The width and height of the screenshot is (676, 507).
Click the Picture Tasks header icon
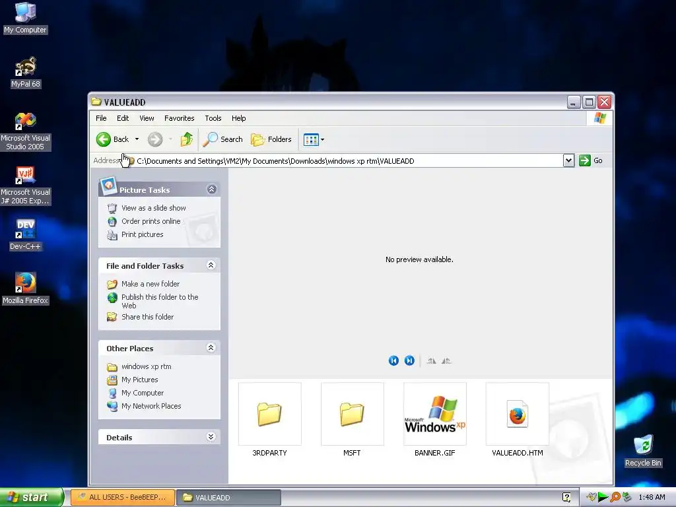108,186
